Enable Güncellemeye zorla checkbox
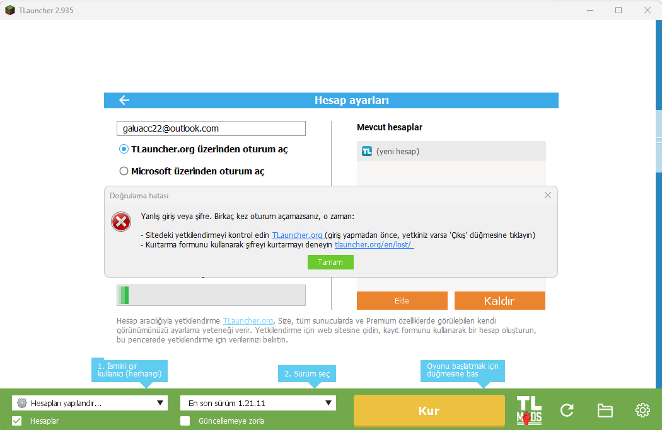This screenshot has height=430, width=662. (x=185, y=421)
